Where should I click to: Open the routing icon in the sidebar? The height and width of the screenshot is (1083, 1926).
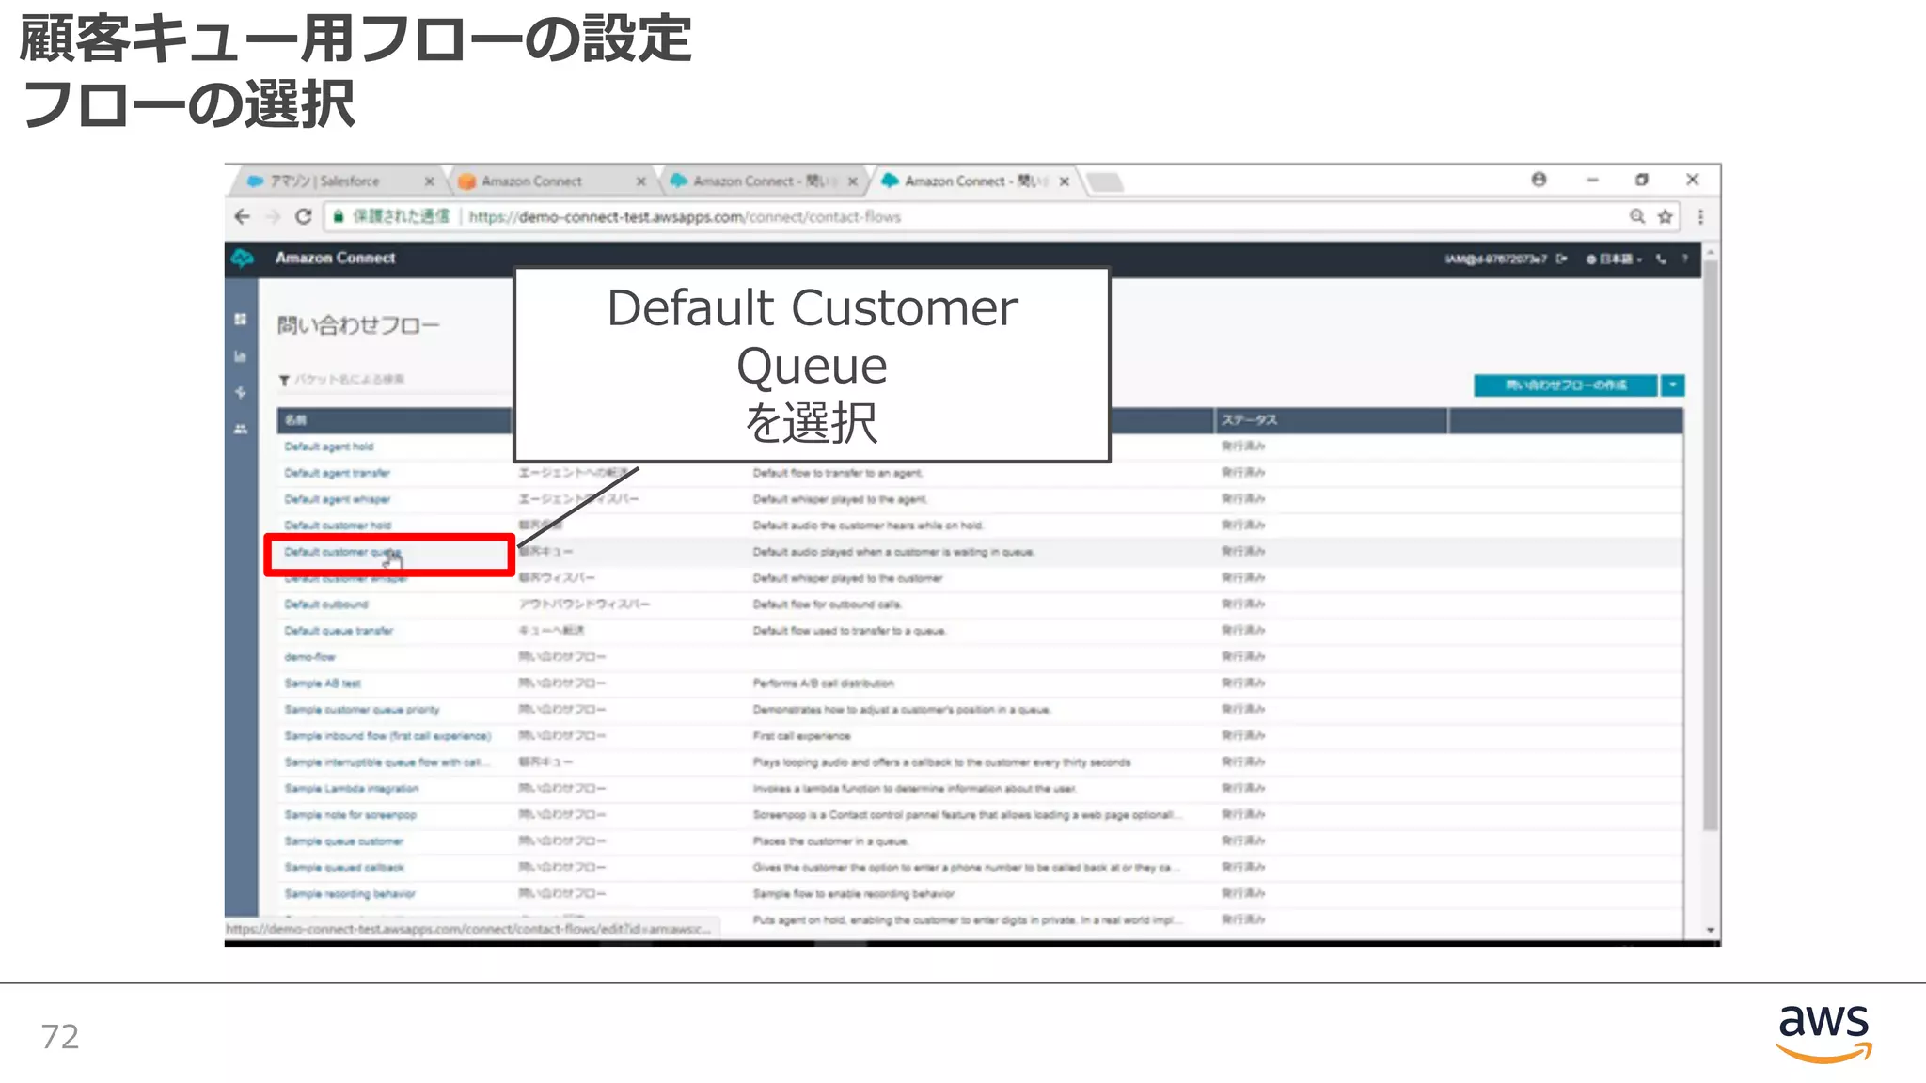241,393
